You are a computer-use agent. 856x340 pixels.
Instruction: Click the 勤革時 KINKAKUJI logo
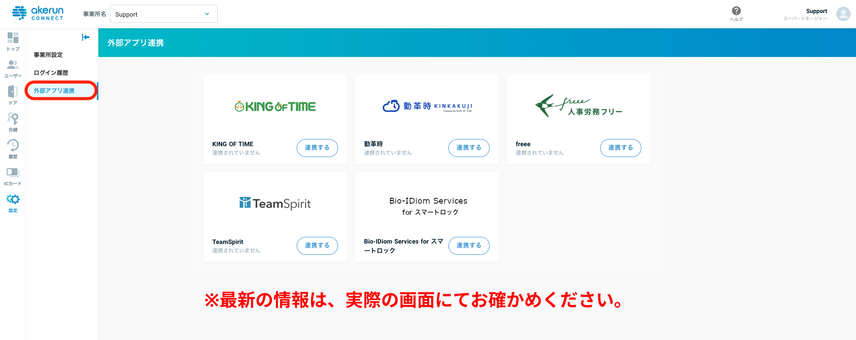pyautogui.click(x=427, y=106)
